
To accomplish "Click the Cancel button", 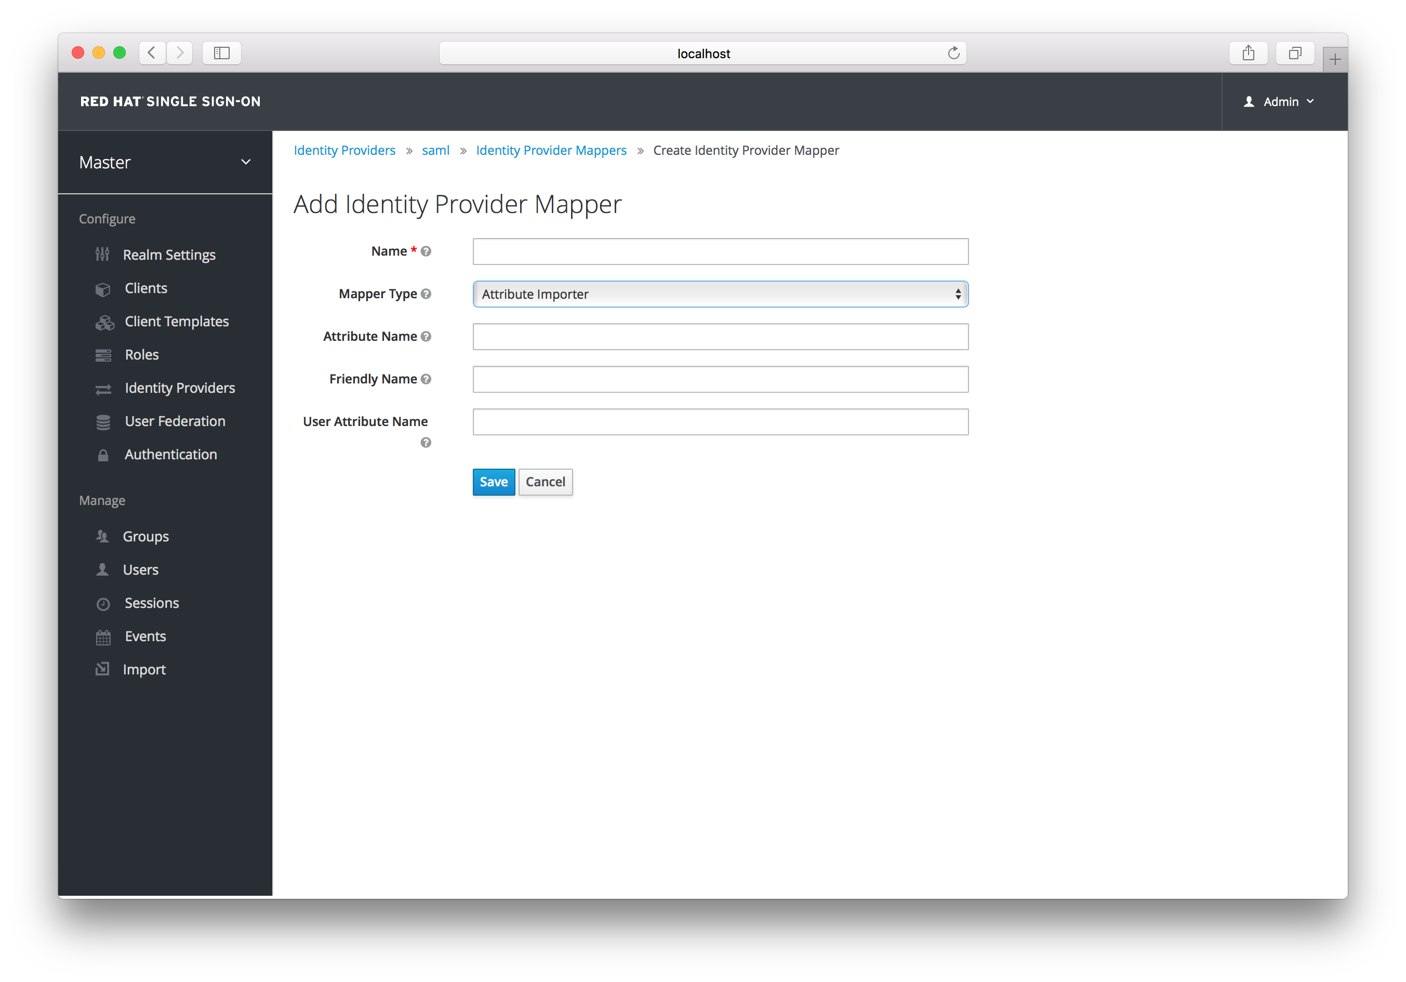I will click(x=545, y=481).
